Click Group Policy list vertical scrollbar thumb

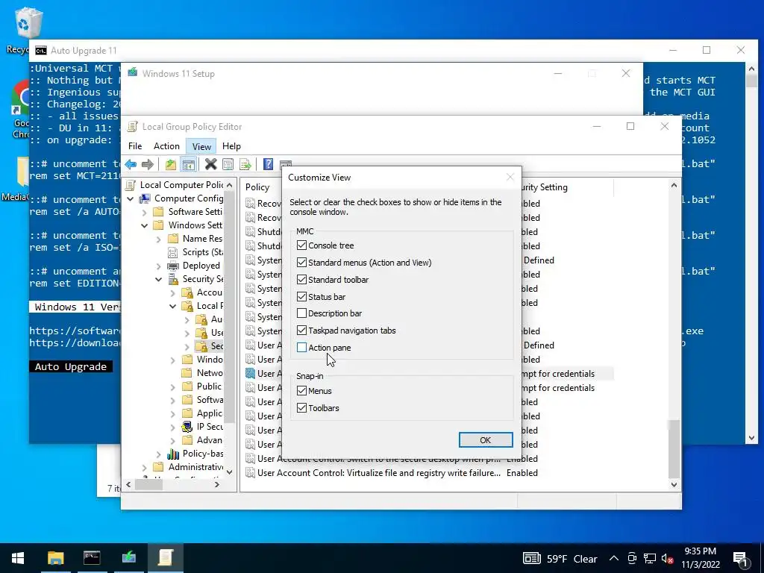coord(674,449)
